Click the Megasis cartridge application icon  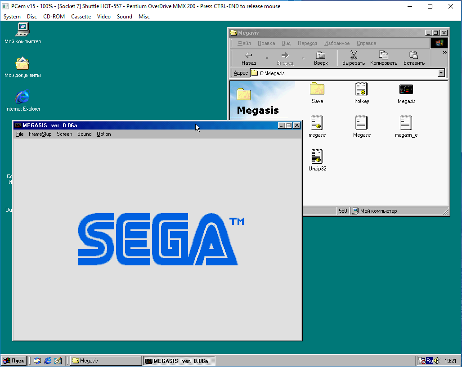click(x=406, y=90)
